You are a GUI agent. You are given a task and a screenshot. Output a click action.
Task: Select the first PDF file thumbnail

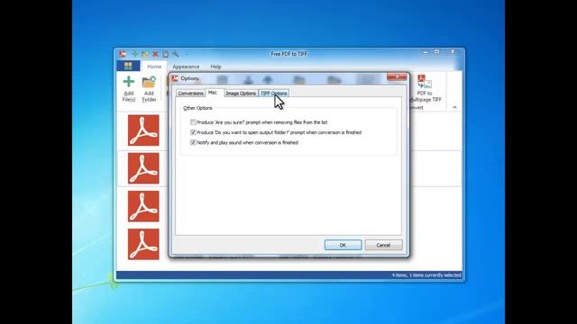(x=143, y=130)
